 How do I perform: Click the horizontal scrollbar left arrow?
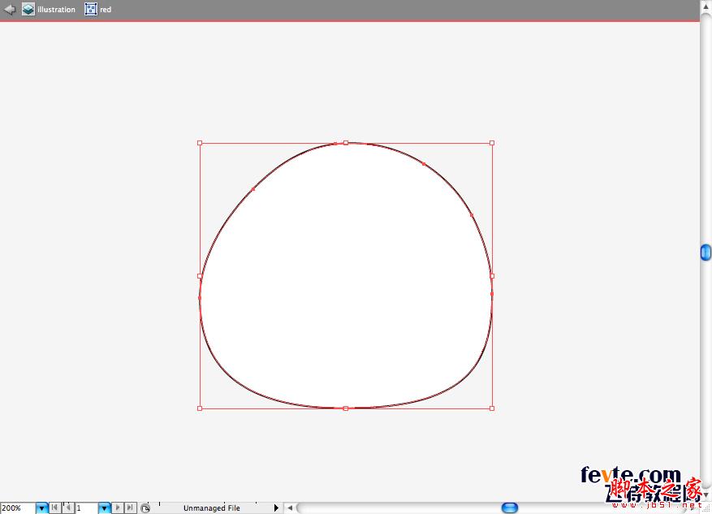click(290, 508)
